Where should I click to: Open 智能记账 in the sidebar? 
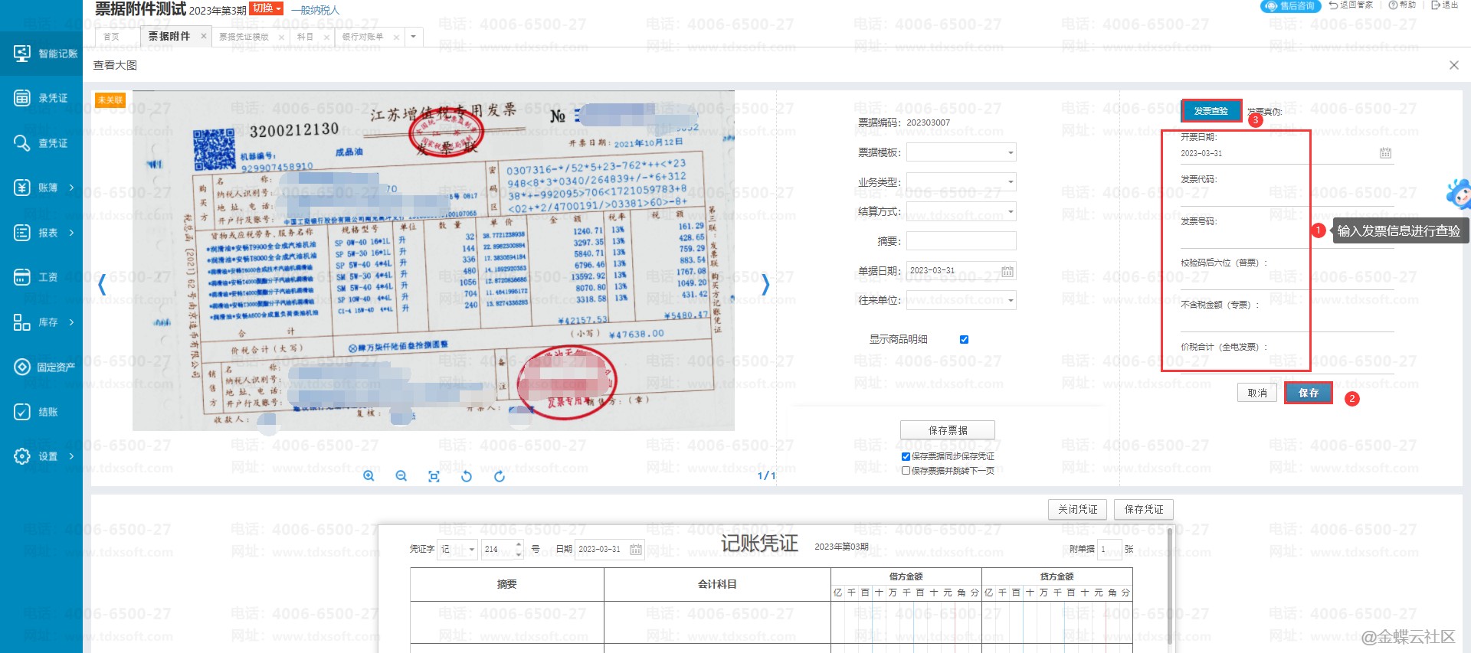(41, 54)
